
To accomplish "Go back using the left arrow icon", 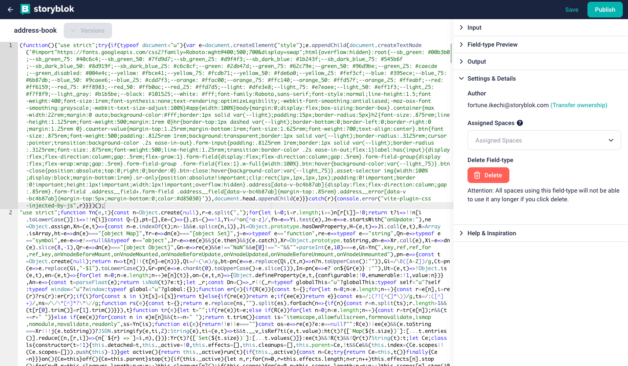I will tap(10, 10).
